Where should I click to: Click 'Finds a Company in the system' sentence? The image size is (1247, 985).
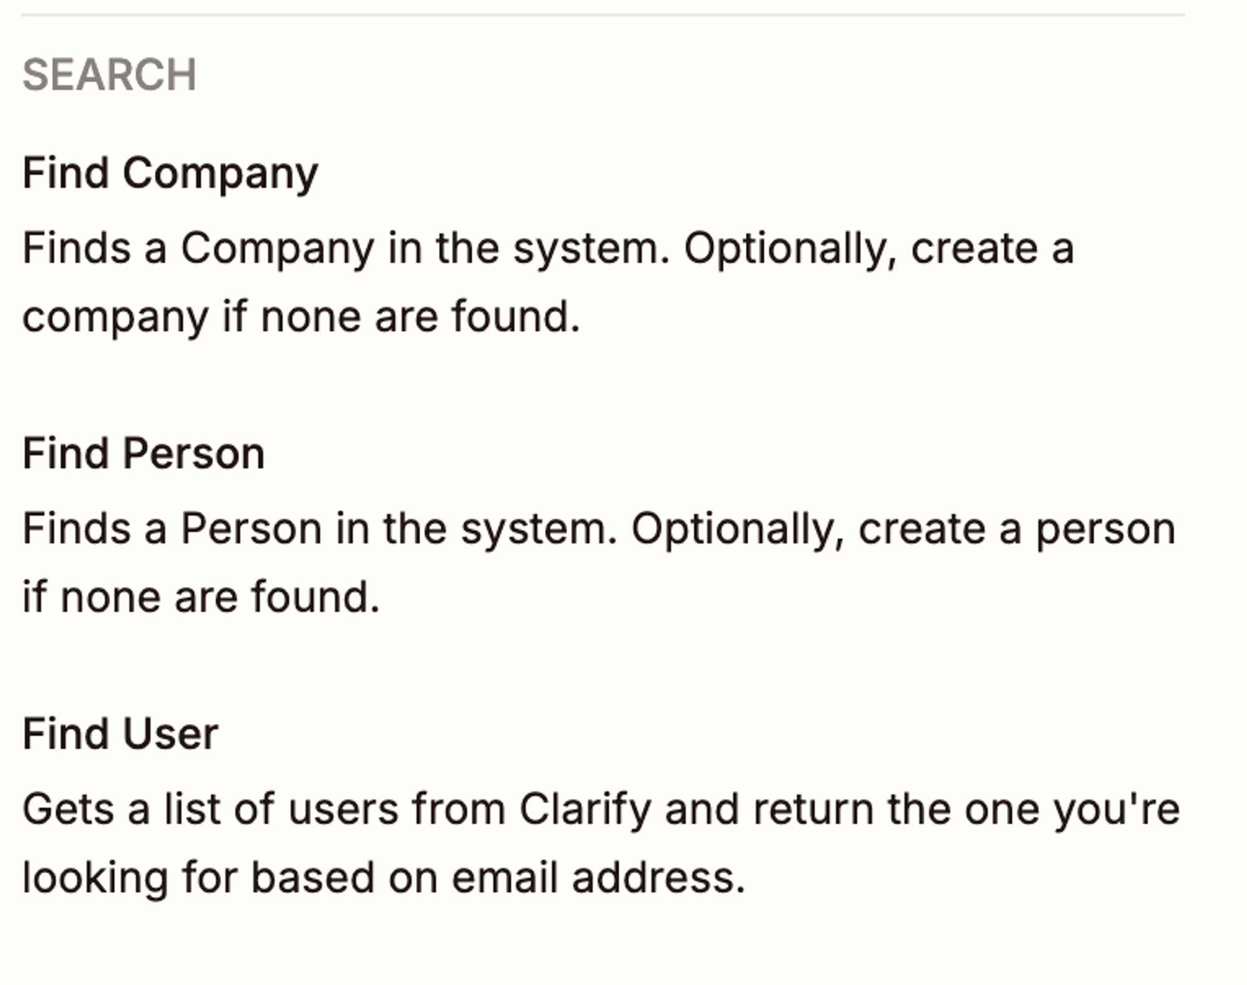click(x=347, y=249)
